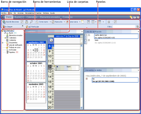Open the Herramientas menu
The height and width of the screenshot is (114, 141).
30,13
